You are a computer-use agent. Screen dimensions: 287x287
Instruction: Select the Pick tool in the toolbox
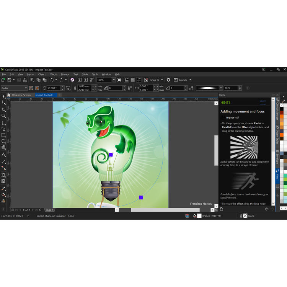point(3,96)
